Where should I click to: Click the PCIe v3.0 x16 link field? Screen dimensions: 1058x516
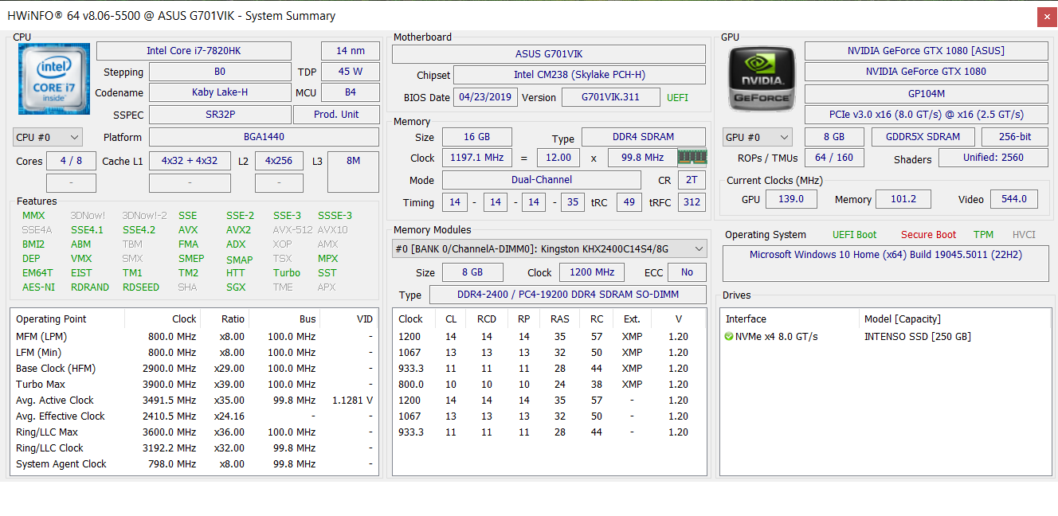tap(926, 115)
